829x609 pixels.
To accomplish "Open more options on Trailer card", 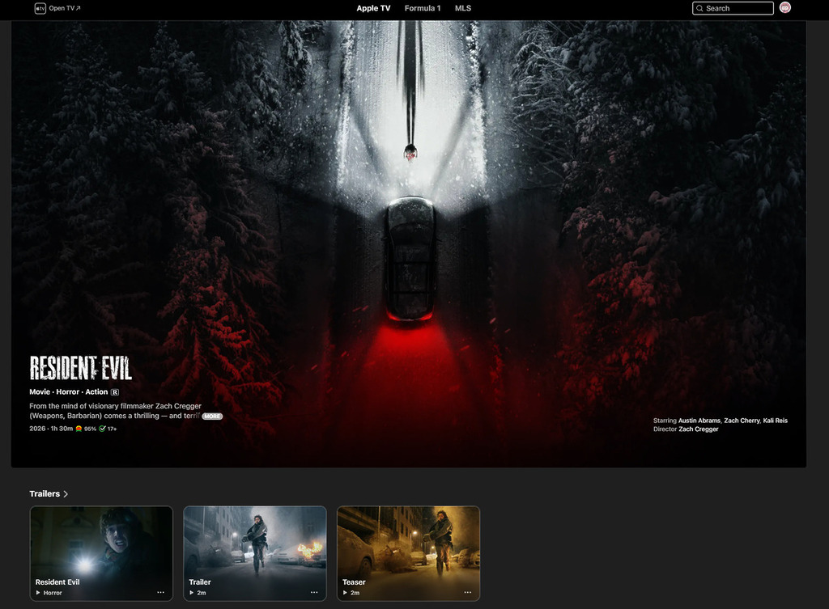I will tap(314, 592).
